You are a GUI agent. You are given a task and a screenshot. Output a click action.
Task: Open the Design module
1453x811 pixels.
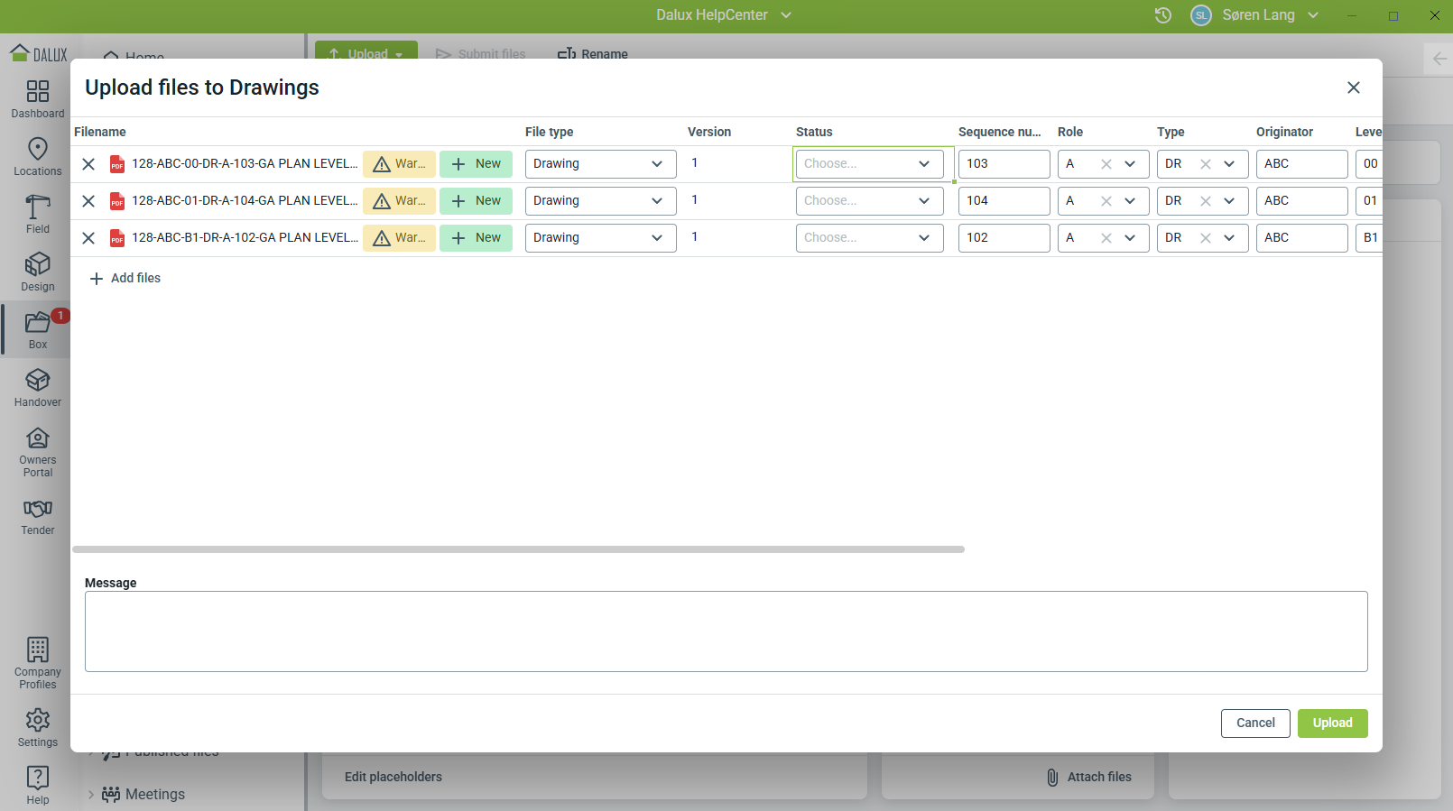pyautogui.click(x=37, y=272)
